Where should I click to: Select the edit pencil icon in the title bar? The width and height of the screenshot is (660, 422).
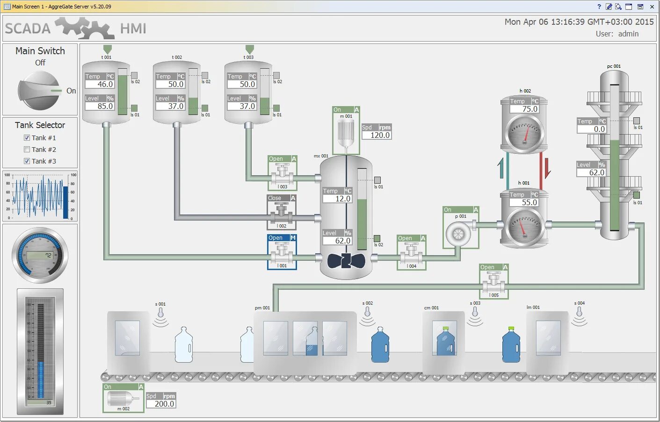pos(609,7)
